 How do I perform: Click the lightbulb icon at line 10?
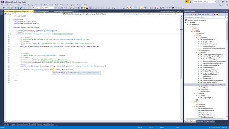point(10,34)
